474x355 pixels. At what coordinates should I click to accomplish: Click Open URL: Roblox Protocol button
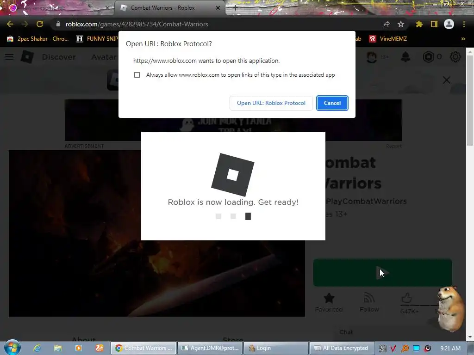coord(271,103)
